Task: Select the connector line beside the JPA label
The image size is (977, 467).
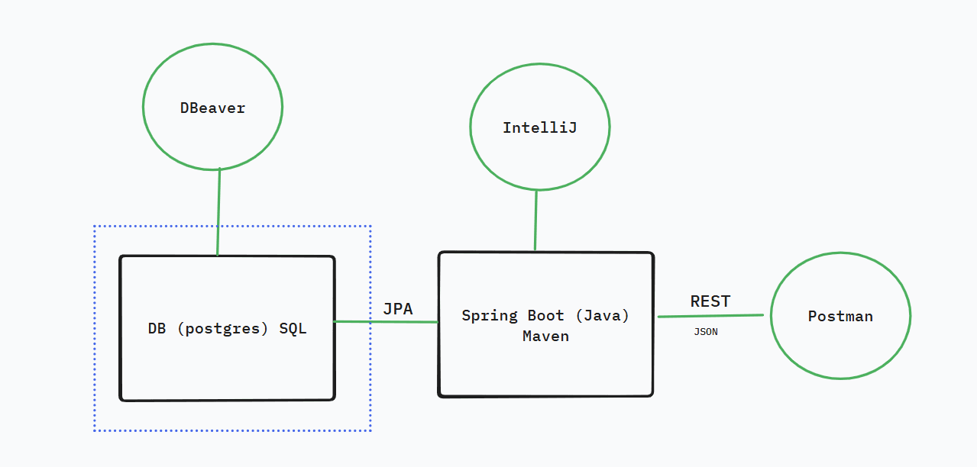Action: tap(386, 322)
